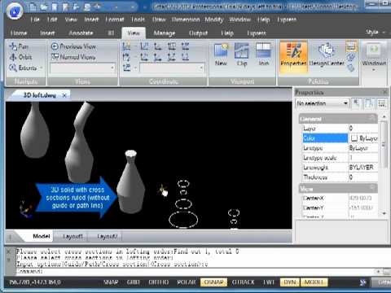
Task: Switch to the Output ribbon tab
Action: point(198,33)
